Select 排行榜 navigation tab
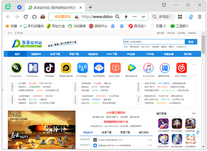The width and height of the screenshot is (207, 151). [188, 54]
